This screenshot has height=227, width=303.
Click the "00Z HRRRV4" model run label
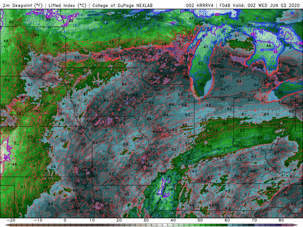pyautogui.click(x=200, y=5)
